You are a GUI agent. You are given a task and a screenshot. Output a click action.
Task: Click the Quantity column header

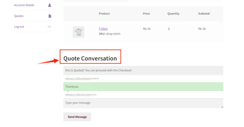(174, 14)
